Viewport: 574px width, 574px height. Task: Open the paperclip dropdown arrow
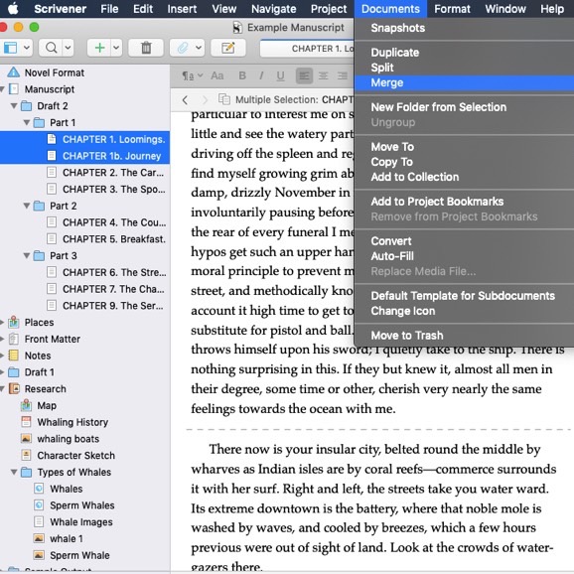199,48
